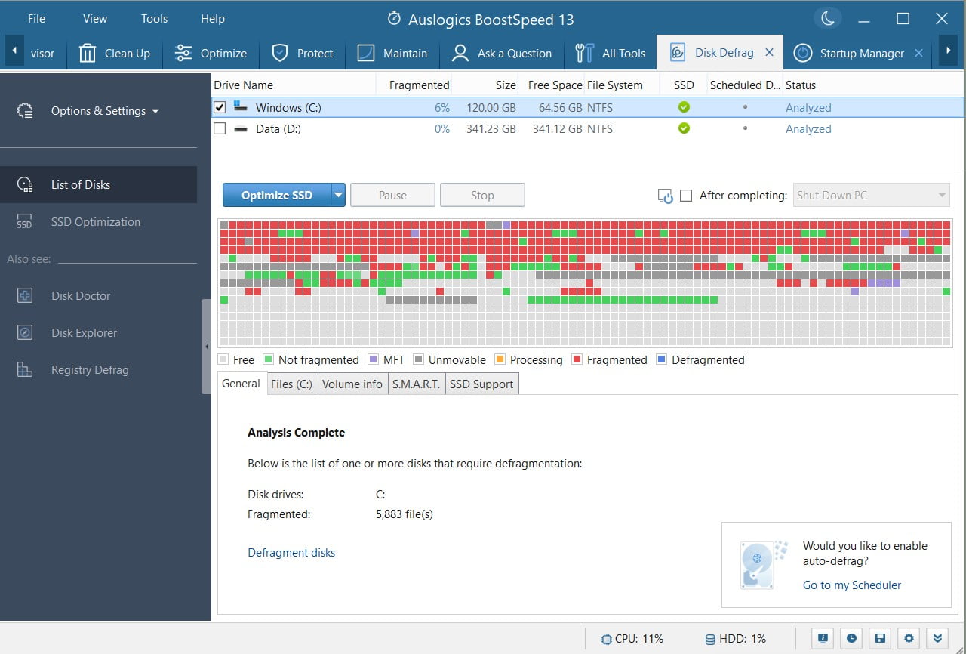
Task: Check the Data (D:) drive checkbox
Action: [x=220, y=129]
